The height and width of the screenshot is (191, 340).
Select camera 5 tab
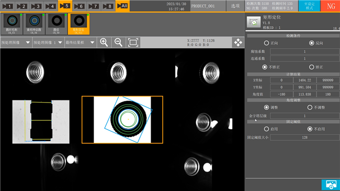(65, 6)
